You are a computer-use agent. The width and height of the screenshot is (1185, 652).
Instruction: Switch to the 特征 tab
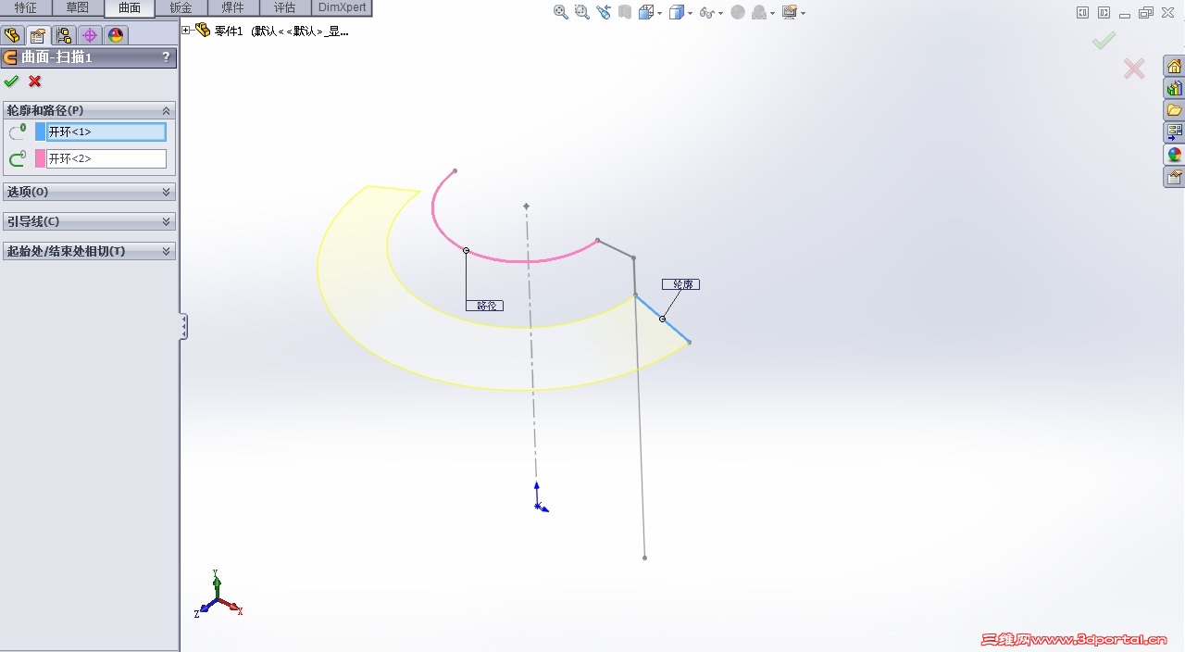coord(26,7)
